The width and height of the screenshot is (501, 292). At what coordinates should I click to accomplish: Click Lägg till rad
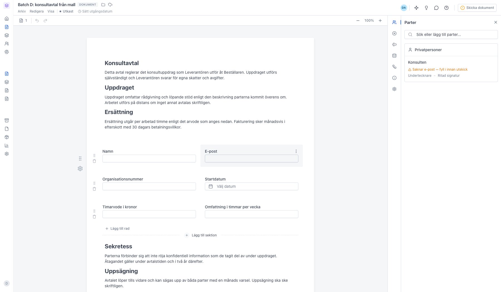[x=117, y=229]
